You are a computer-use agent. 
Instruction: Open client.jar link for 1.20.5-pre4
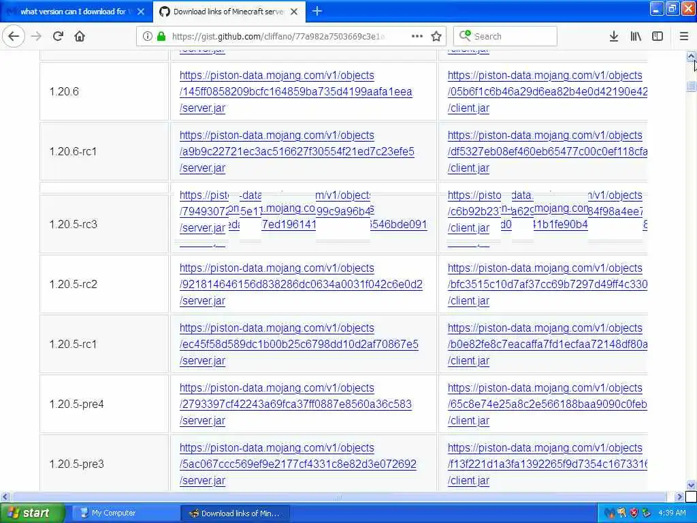[547, 405]
